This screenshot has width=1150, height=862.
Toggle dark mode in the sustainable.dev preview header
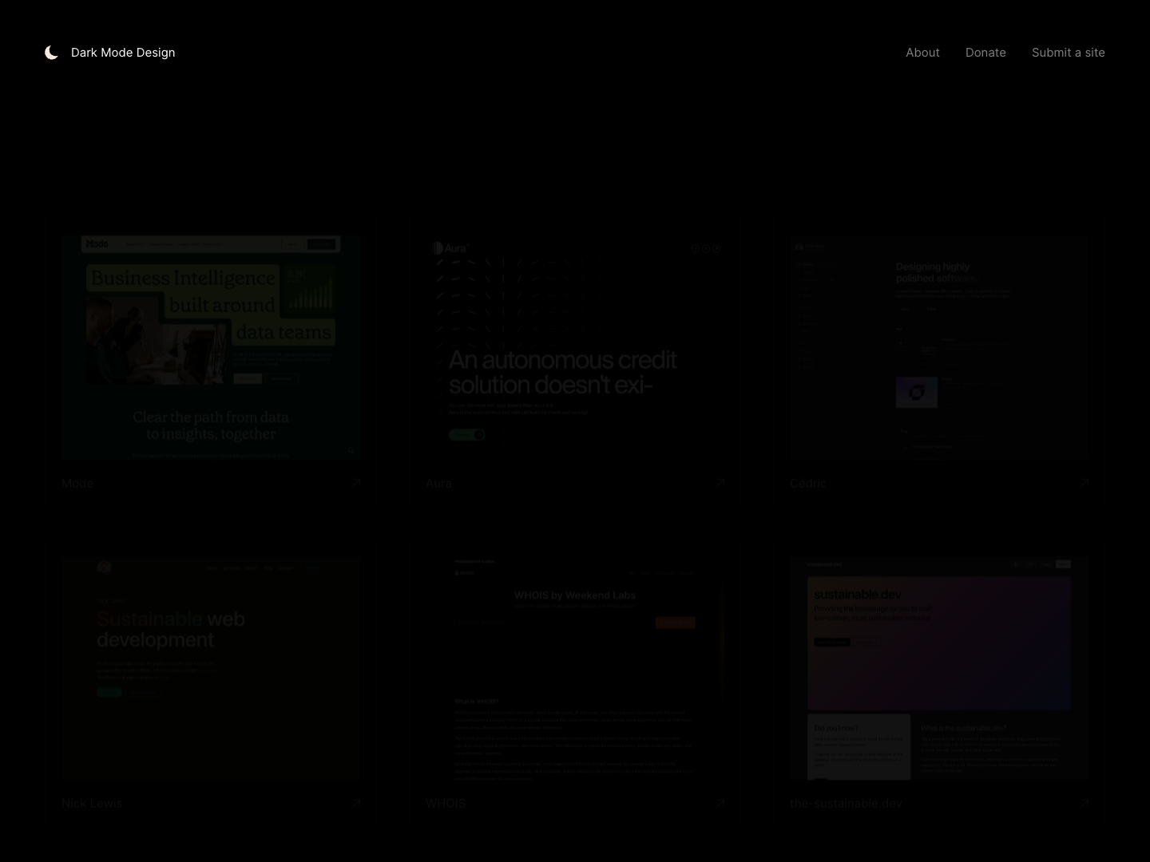(x=1016, y=564)
